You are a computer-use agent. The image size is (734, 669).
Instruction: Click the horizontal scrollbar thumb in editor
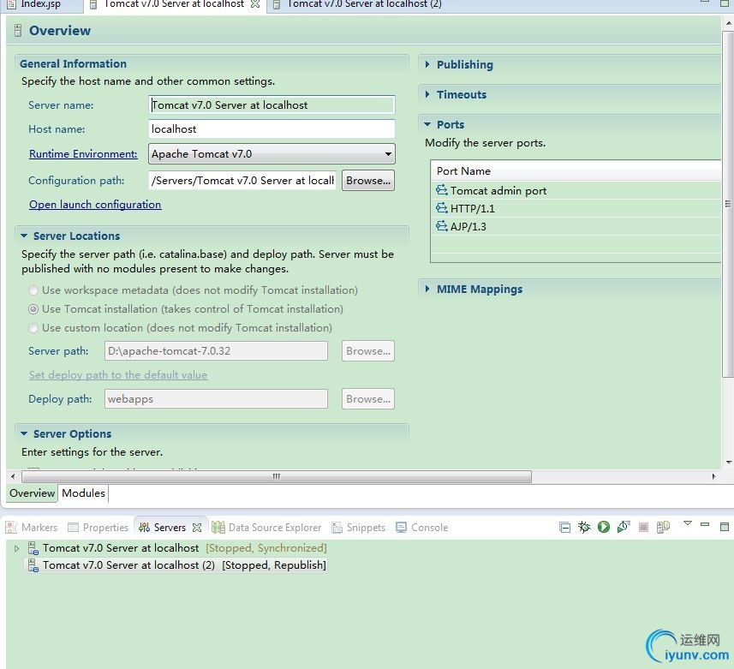[277, 476]
